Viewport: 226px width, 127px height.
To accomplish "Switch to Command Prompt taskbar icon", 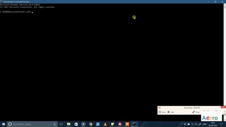I will tap(135, 124).
